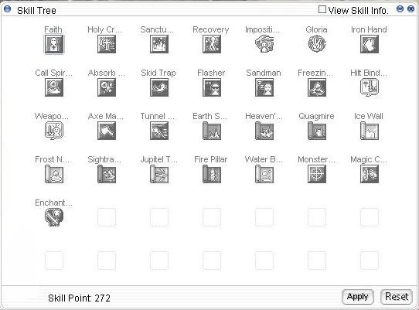419x310 pixels.
Task: Apply the skill point changes
Action: 357,297
